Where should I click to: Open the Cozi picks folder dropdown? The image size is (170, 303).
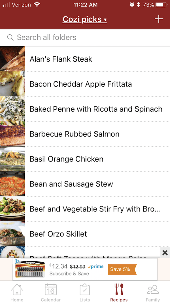pyautogui.click(x=84, y=19)
